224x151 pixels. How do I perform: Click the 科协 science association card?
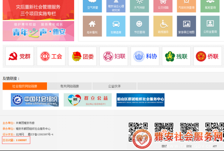145,56
